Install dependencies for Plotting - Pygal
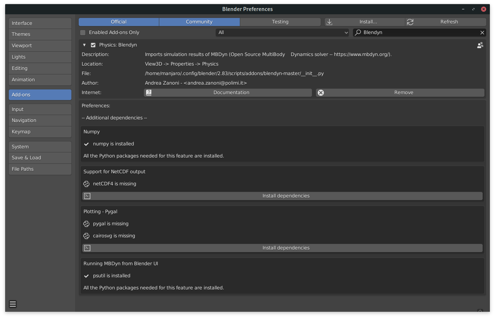The image size is (495, 318). tap(282, 248)
